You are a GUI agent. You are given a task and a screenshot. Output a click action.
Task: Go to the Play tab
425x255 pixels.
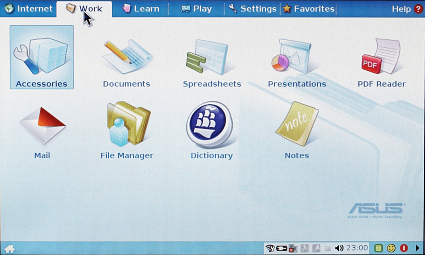tap(196, 9)
